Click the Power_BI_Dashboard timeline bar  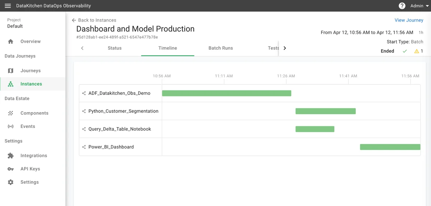tap(390, 147)
